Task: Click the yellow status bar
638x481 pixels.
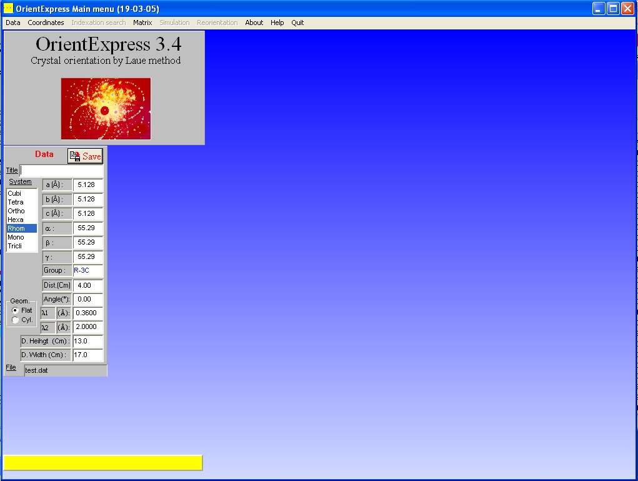Action: point(103,463)
